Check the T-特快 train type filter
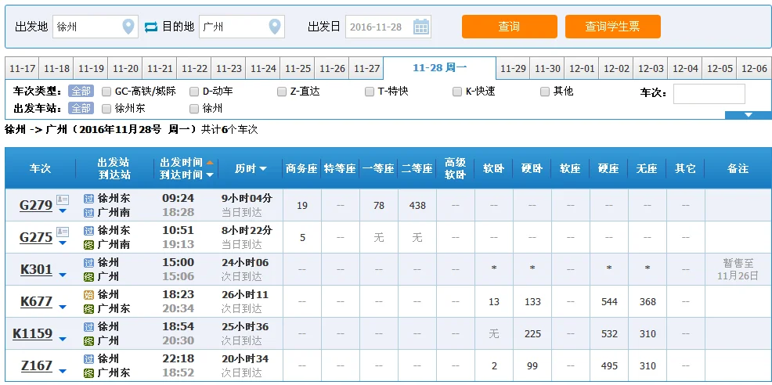 [x=370, y=92]
